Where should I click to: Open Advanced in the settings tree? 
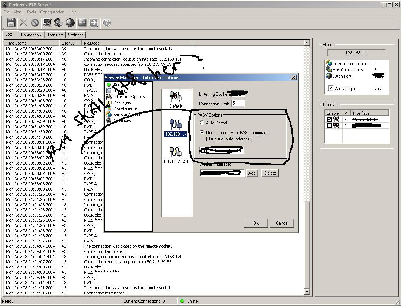(122, 120)
